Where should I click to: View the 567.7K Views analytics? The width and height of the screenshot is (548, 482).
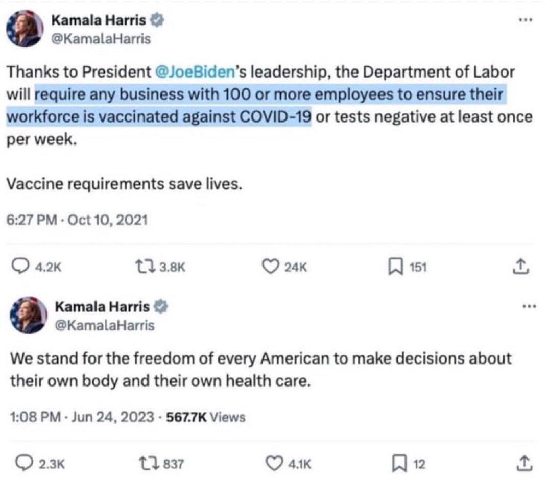click(209, 417)
